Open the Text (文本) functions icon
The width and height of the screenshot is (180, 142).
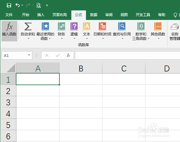click(87, 27)
